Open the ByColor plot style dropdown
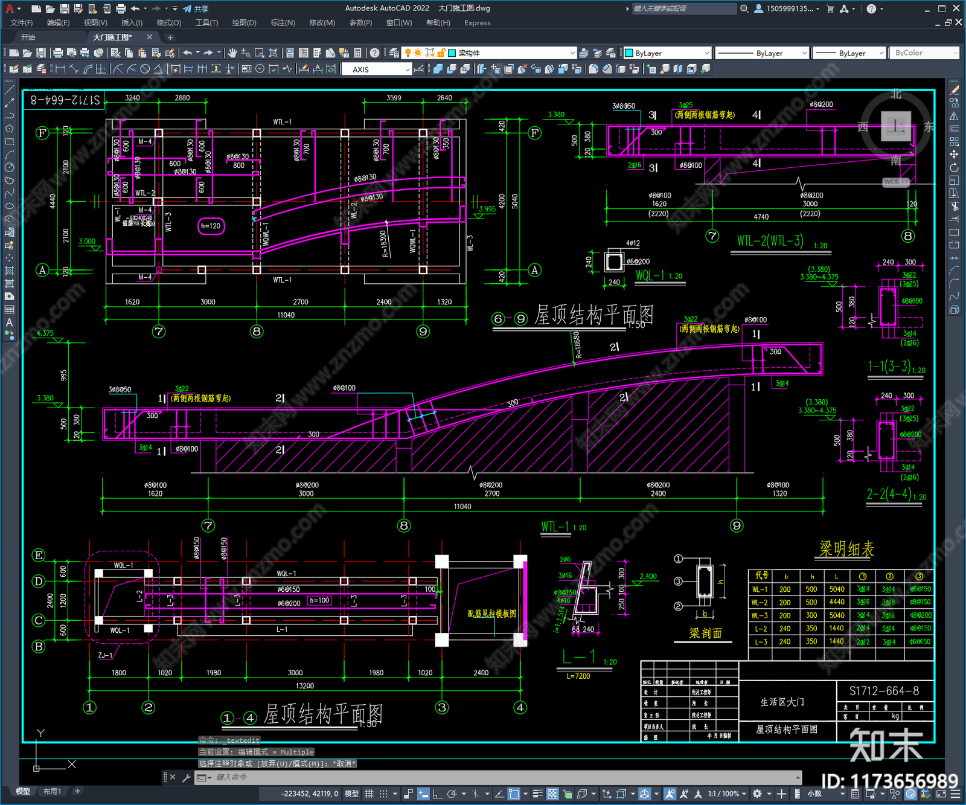966x805 pixels. pos(924,53)
